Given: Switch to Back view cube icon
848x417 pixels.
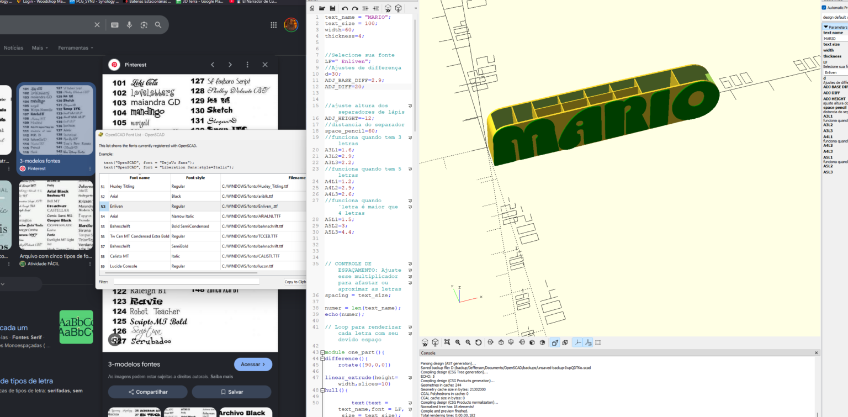Looking at the screenshot, I should tap(542, 342).
